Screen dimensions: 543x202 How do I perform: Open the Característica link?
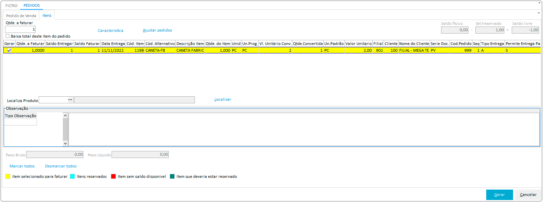[110, 31]
